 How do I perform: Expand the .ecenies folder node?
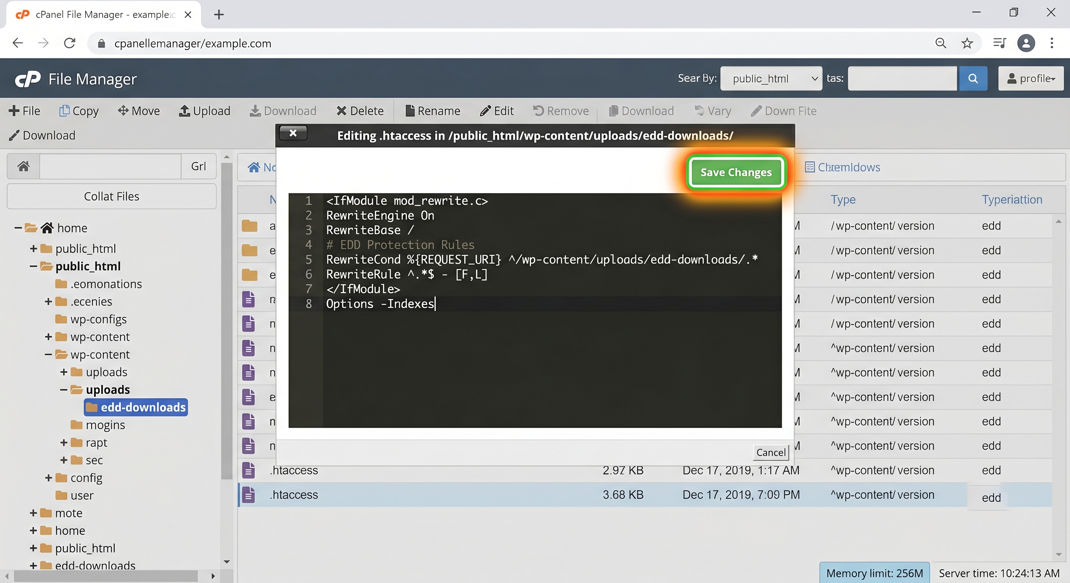pyautogui.click(x=48, y=301)
